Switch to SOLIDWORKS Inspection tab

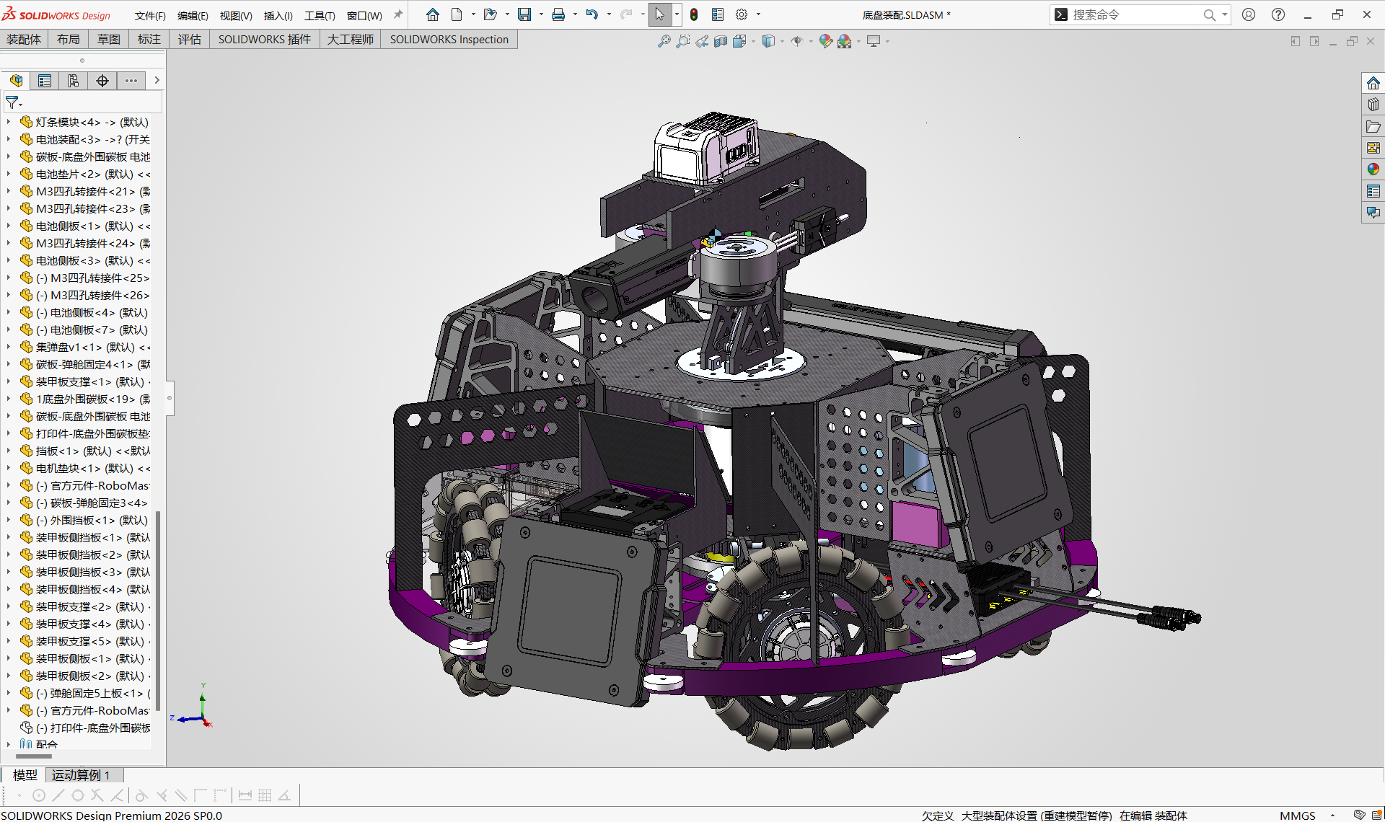pyautogui.click(x=449, y=40)
